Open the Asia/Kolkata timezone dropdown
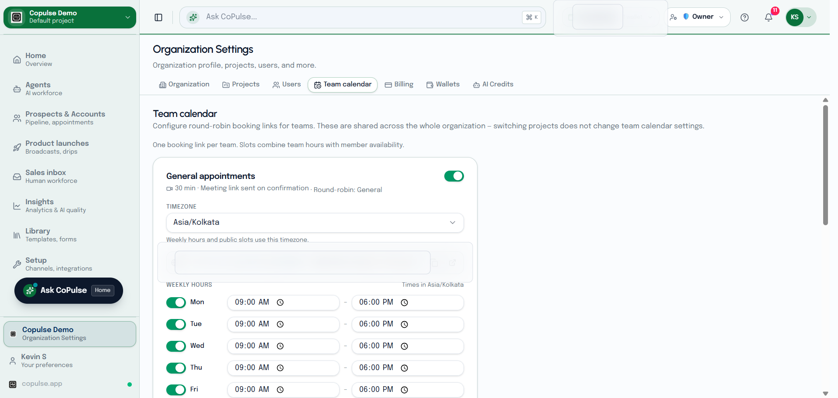Viewport: 838px width, 398px height. 315,223
